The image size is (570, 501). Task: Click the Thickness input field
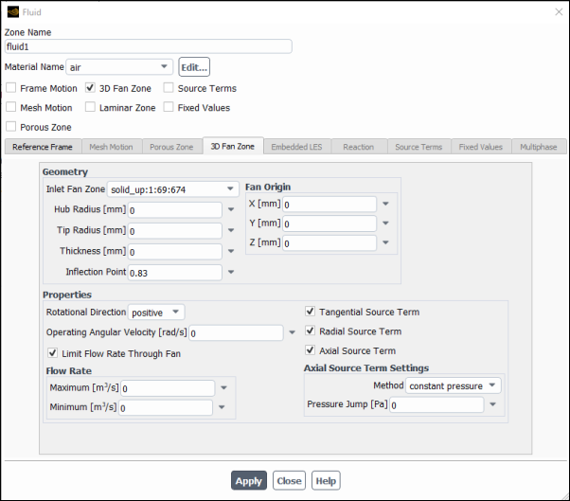pos(175,252)
